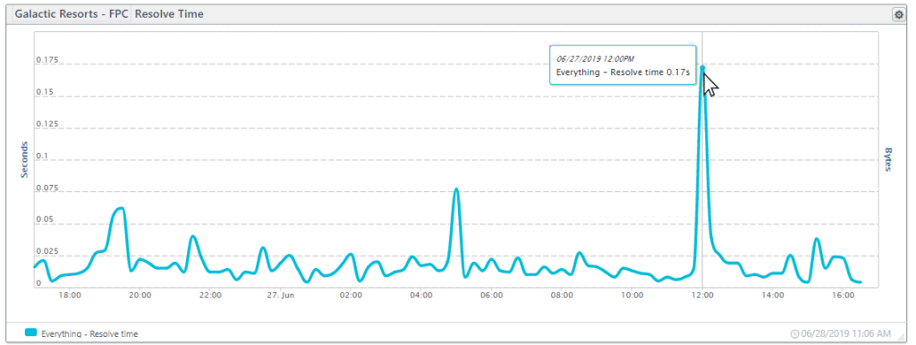This screenshot has height=345, width=916.
Task: Click the 12:00 peak data point
Action: pos(702,68)
